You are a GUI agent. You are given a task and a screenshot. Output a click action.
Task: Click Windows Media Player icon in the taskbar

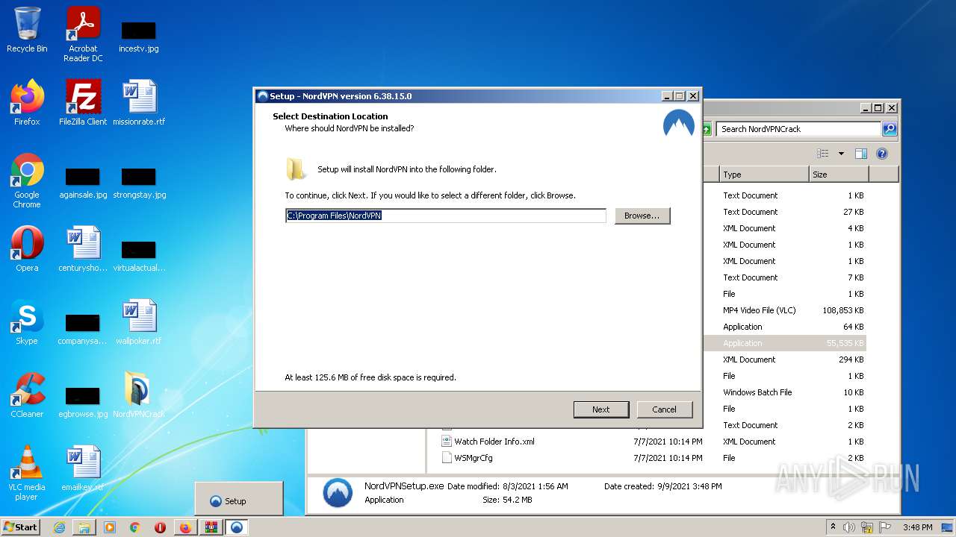click(x=110, y=527)
